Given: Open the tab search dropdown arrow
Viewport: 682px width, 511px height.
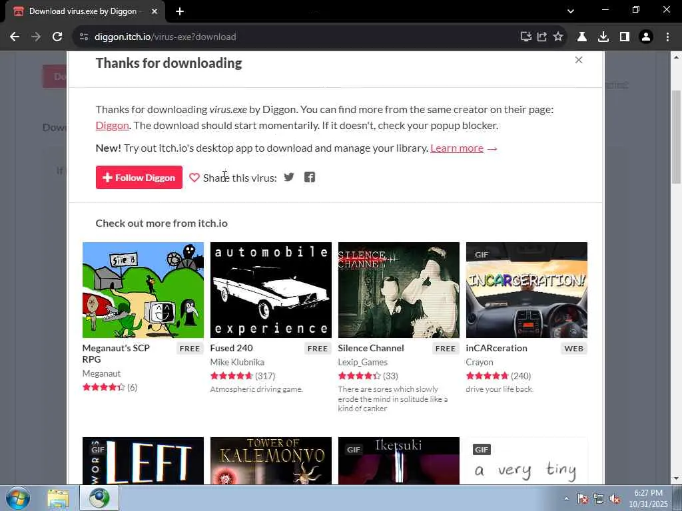Looking at the screenshot, I should [571, 11].
